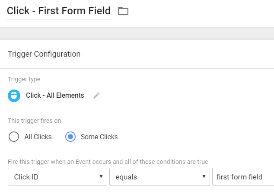Select the All Clicks radio button

click(x=14, y=137)
